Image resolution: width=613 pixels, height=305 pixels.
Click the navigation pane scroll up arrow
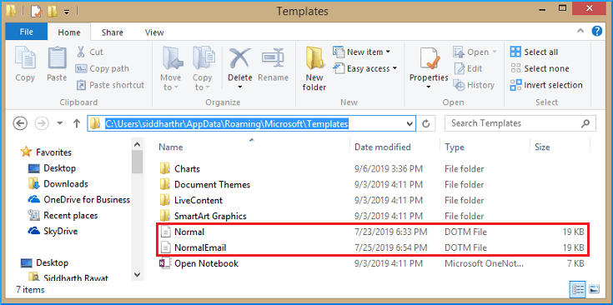point(137,144)
